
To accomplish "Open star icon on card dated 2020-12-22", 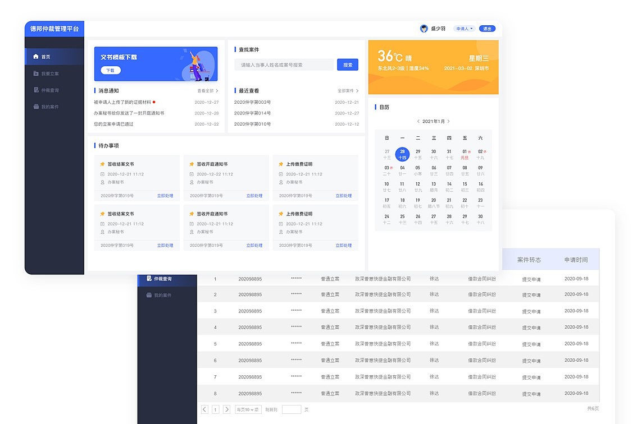I will 192,164.
